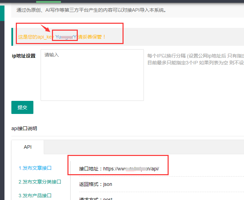
Task: Click the 每个IP以换行分隔 hint text
Action: click(195, 56)
